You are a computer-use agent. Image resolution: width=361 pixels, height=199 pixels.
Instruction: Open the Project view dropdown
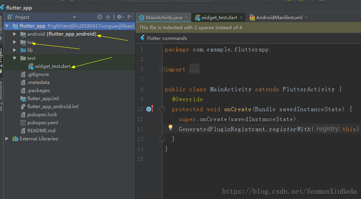(74, 17)
